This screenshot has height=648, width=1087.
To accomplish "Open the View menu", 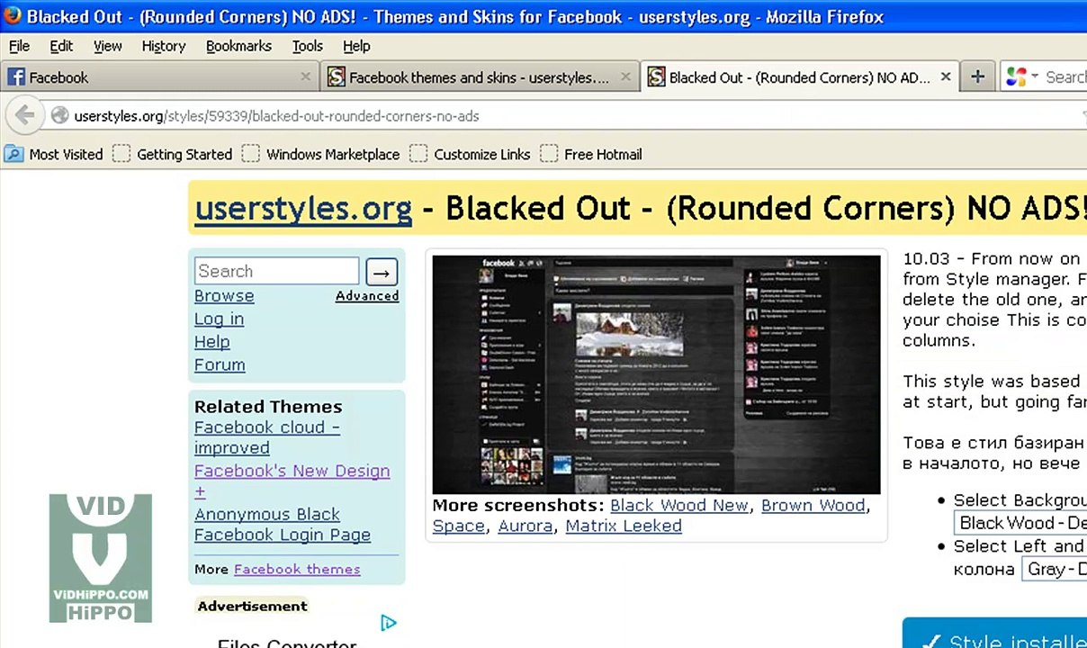I will [x=108, y=46].
